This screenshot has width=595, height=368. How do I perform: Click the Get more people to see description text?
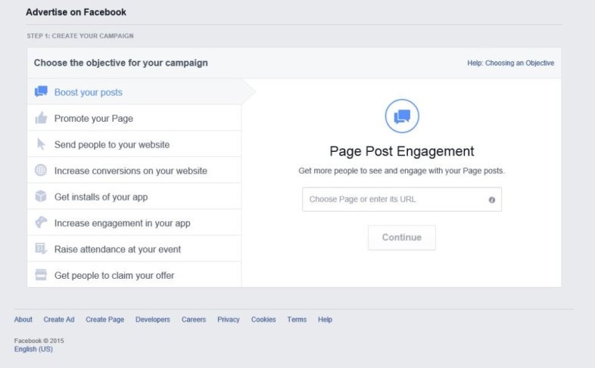401,171
